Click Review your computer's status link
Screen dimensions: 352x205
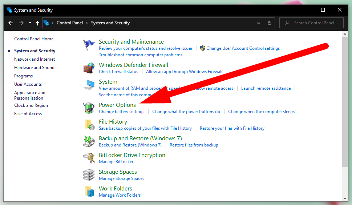click(x=146, y=48)
